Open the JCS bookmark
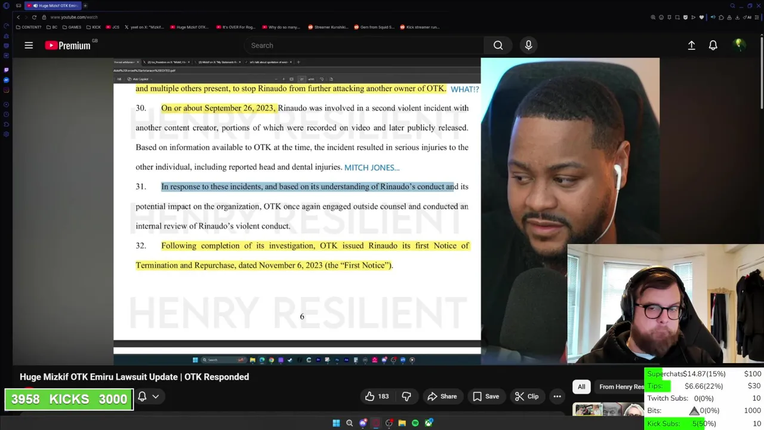764x430 pixels. (x=113, y=27)
